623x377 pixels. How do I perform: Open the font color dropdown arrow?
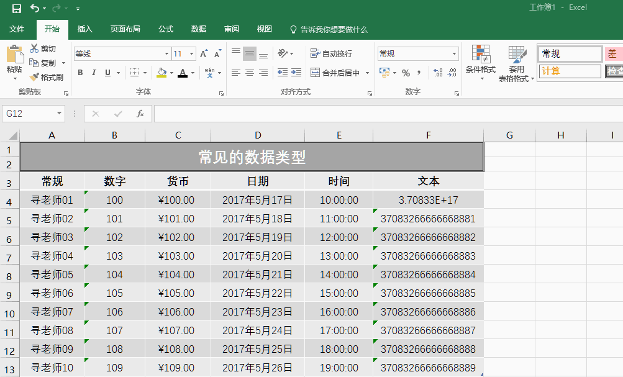click(193, 73)
